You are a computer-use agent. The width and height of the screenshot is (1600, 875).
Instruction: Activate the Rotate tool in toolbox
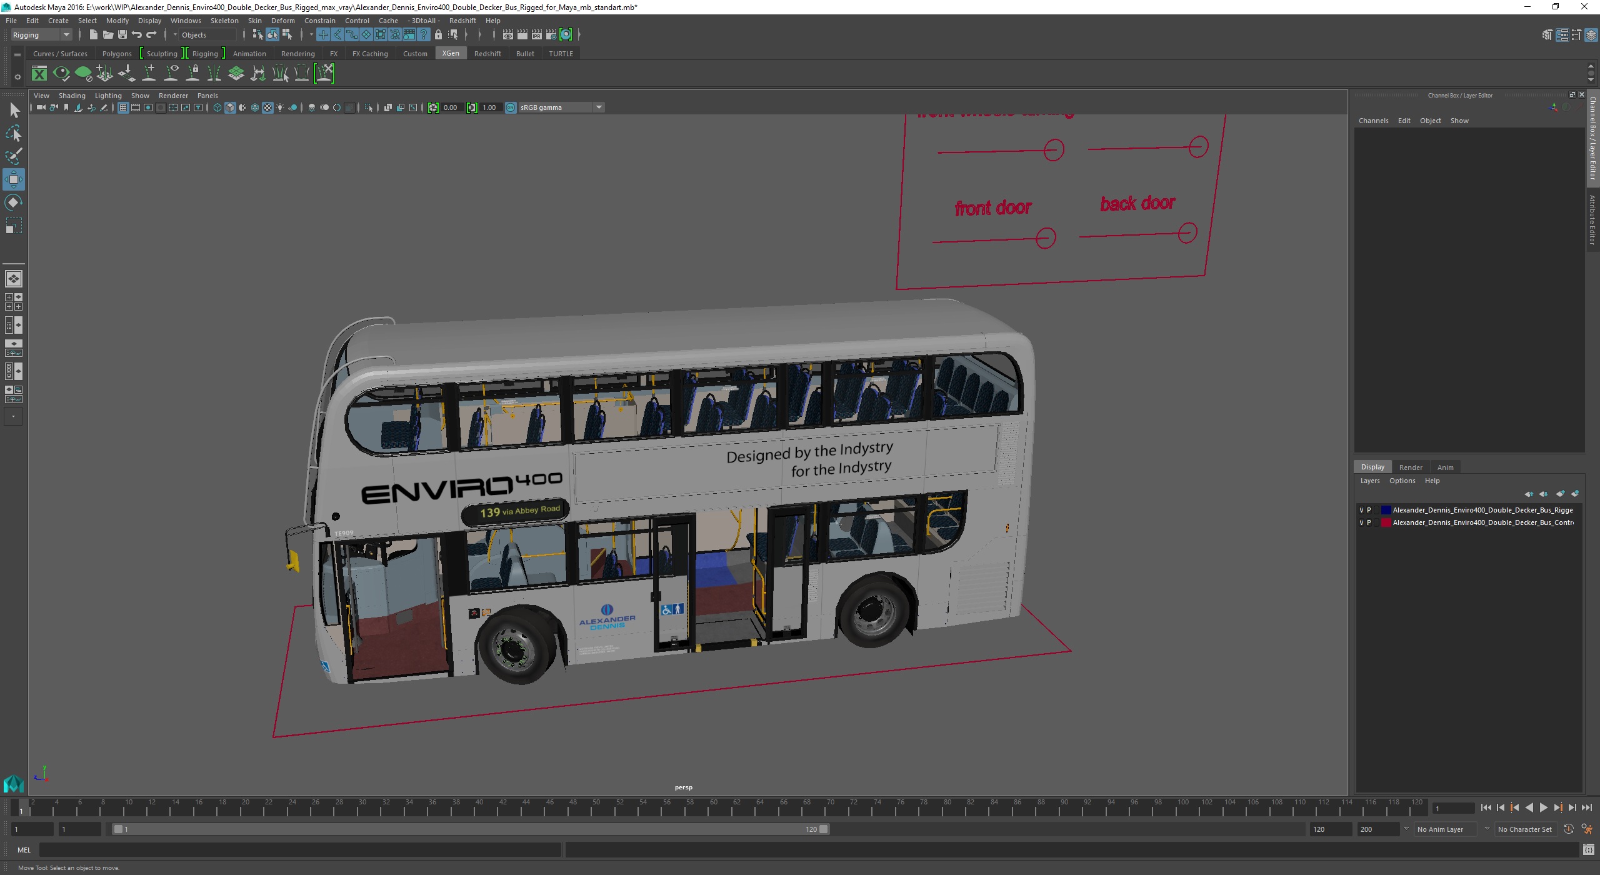14,202
